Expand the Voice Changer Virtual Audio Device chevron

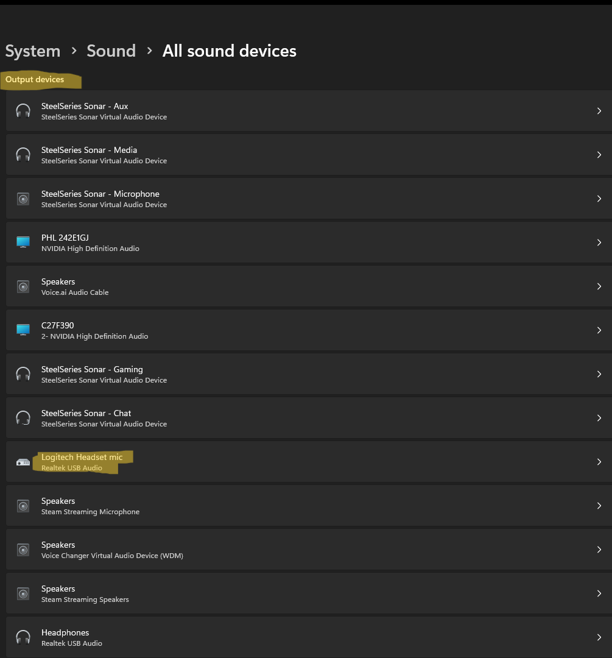click(599, 550)
